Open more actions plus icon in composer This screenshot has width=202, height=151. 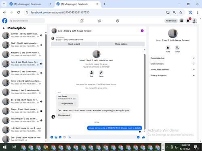pyautogui.click(x=52, y=137)
